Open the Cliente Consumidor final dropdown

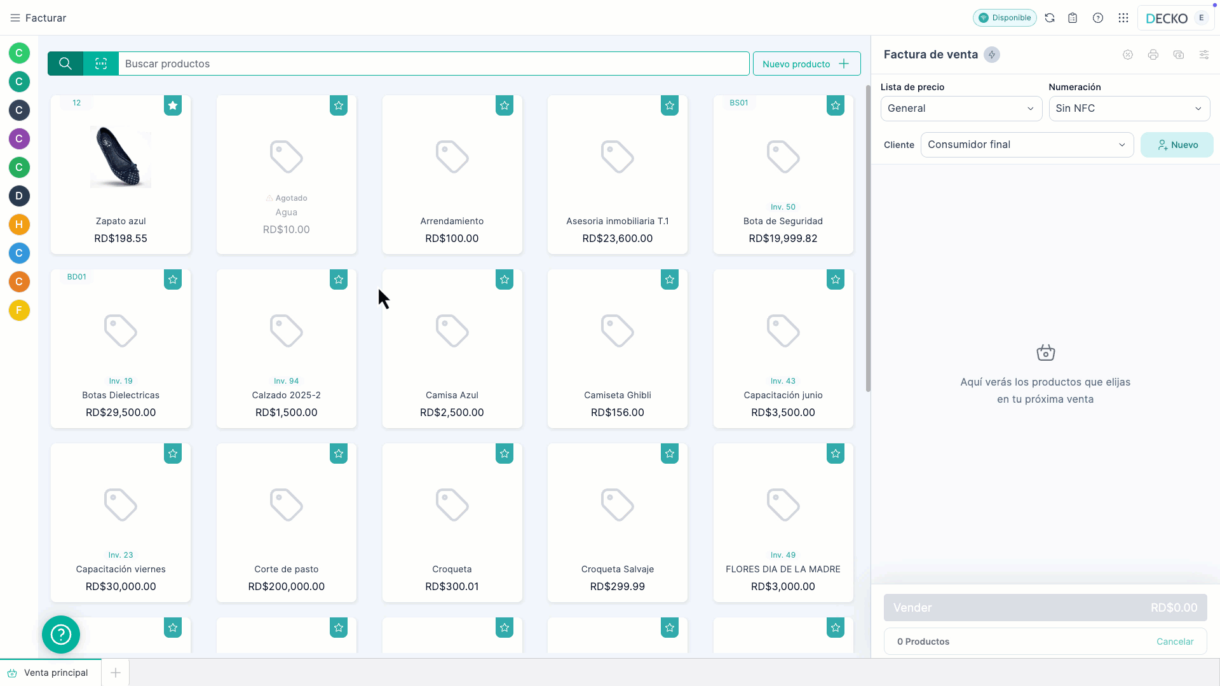(x=1027, y=145)
